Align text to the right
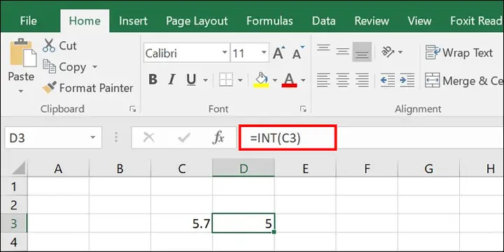 click(x=362, y=80)
